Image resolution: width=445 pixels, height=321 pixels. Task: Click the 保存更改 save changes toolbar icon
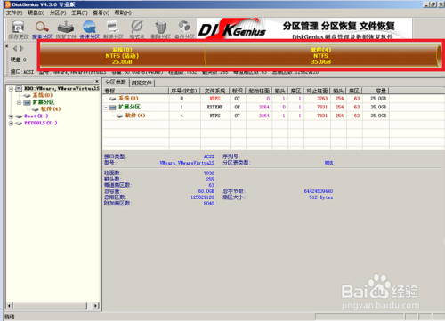pyautogui.click(x=19, y=29)
